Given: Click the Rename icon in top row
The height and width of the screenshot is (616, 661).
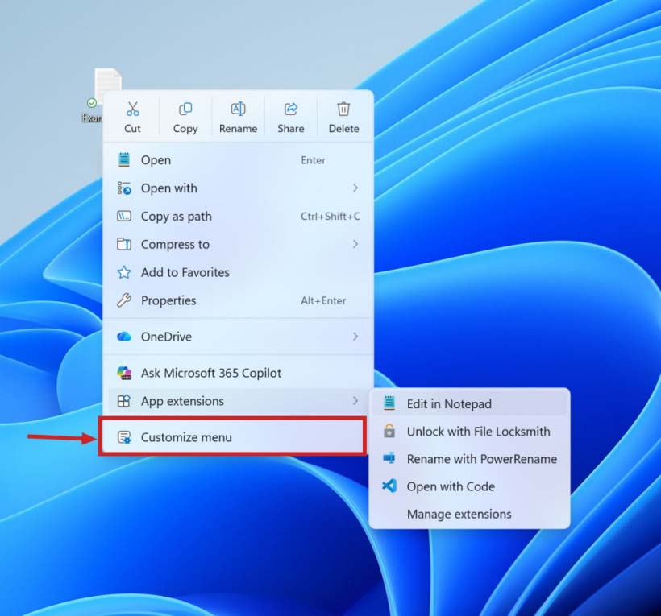Looking at the screenshot, I should pos(238,109).
